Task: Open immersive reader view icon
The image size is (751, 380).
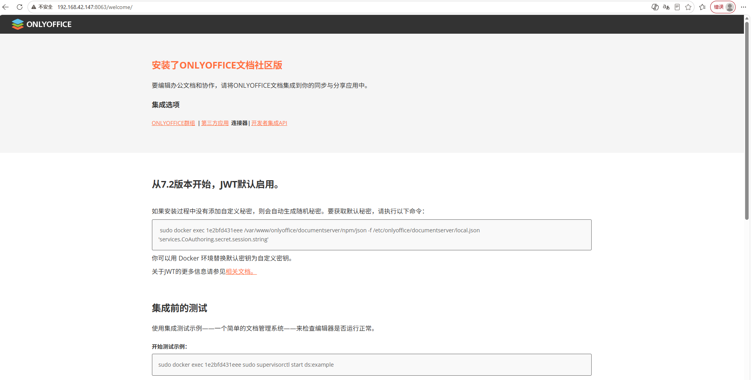Action: (677, 7)
